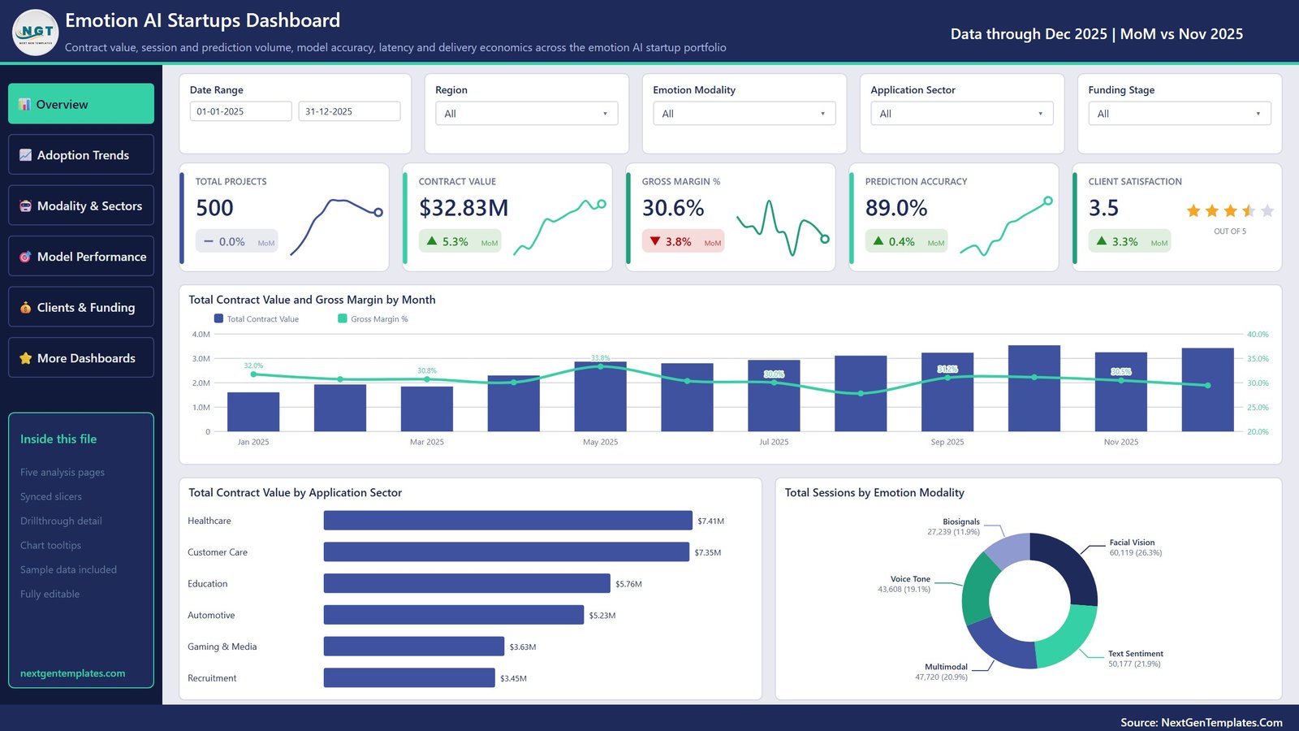The image size is (1299, 731).
Task: Click the May 2025 contract value bar
Action: [601, 396]
